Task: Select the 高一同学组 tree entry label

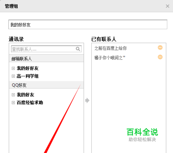Action: coord(28,76)
